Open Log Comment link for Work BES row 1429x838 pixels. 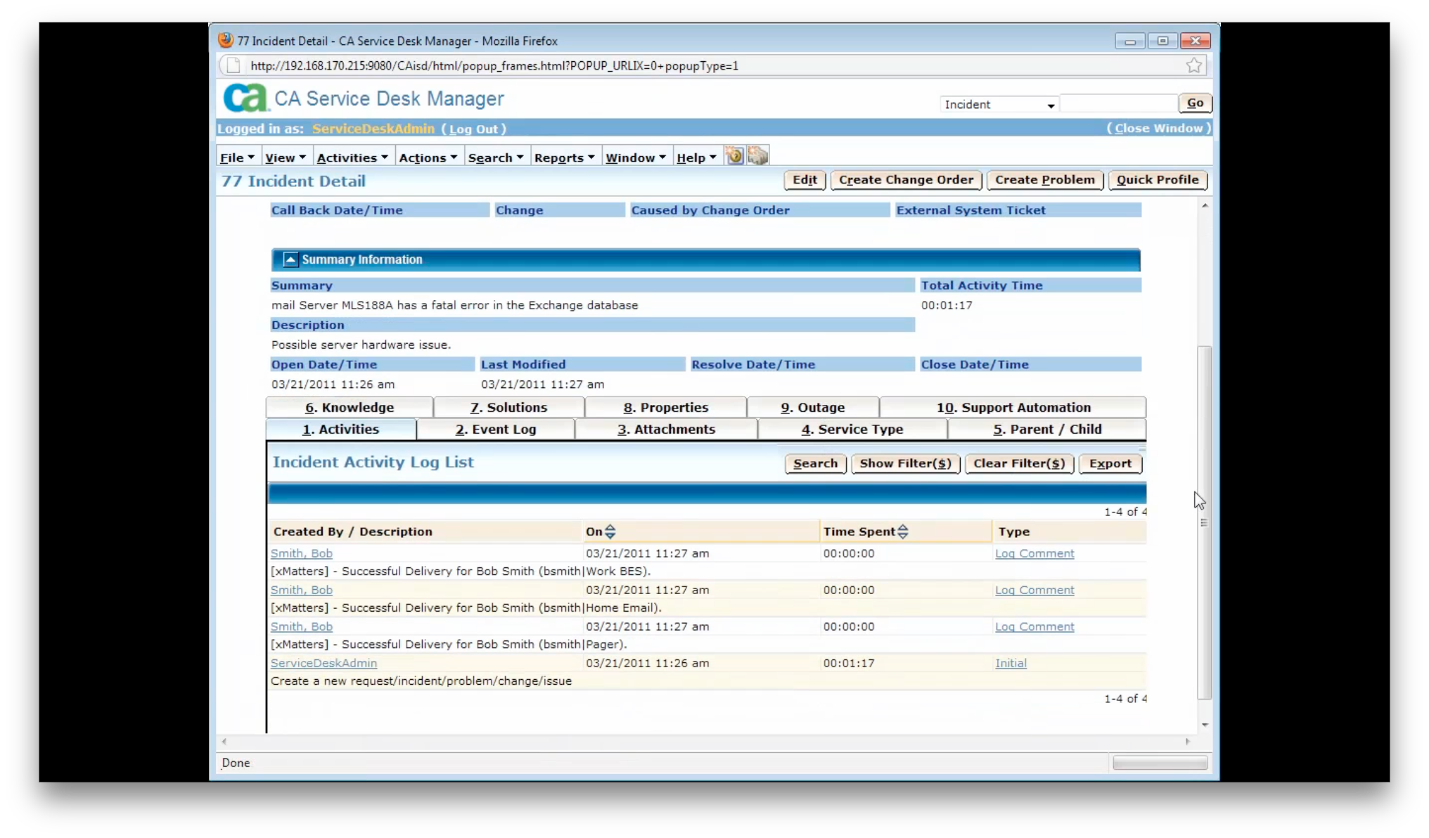point(1034,553)
